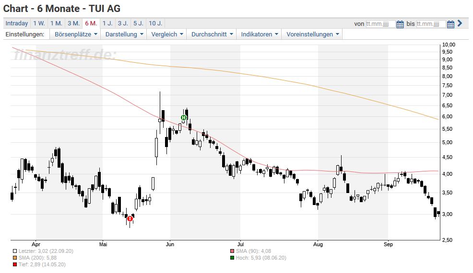
Task: Click the 4,00 price axis label
Action: 447,174
